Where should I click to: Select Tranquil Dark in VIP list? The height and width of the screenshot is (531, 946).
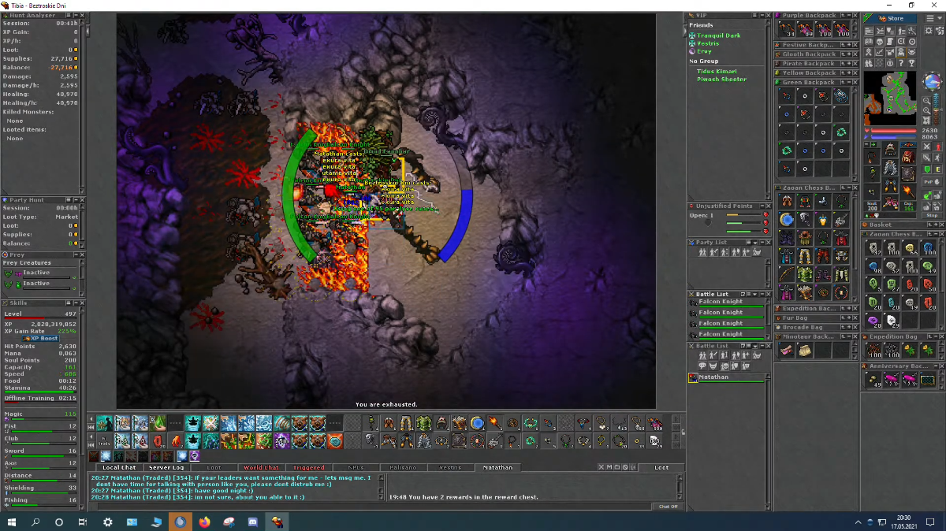[718, 35]
